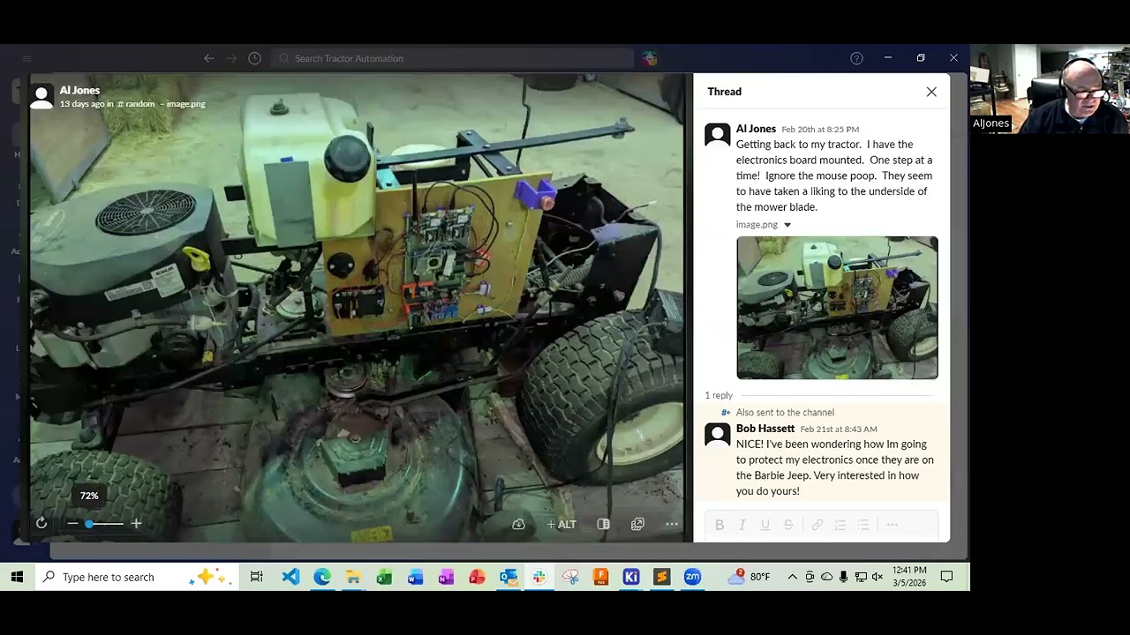Toggle microphone tray icon
This screenshot has height=635, width=1130.
tap(843, 577)
